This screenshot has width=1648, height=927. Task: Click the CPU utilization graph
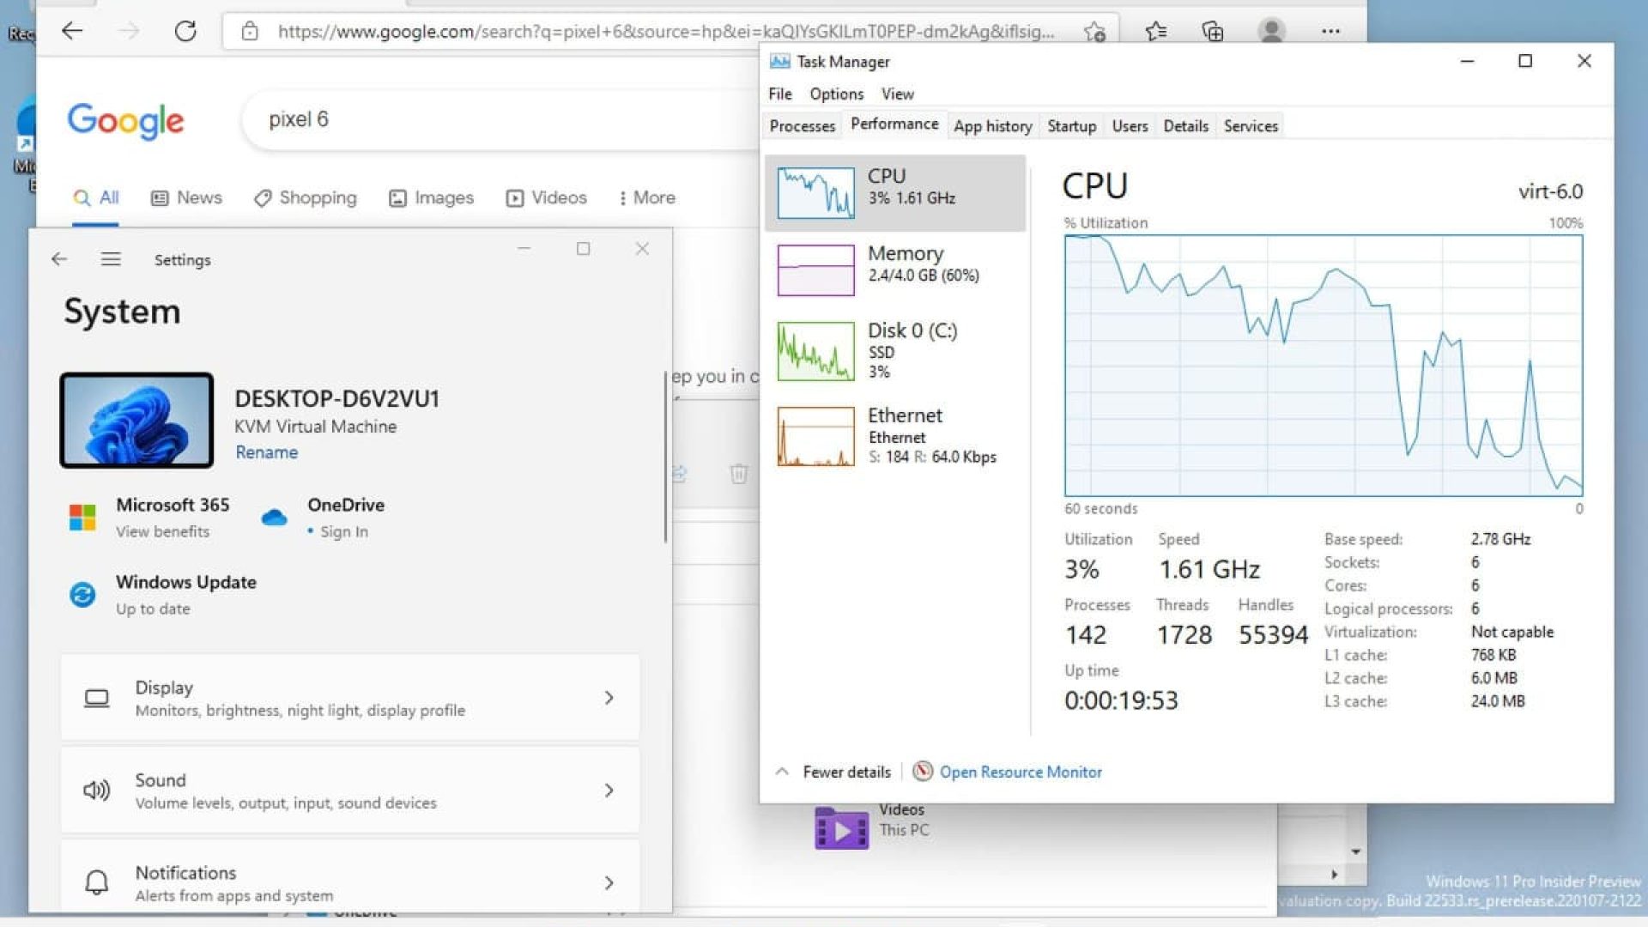[1324, 366]
